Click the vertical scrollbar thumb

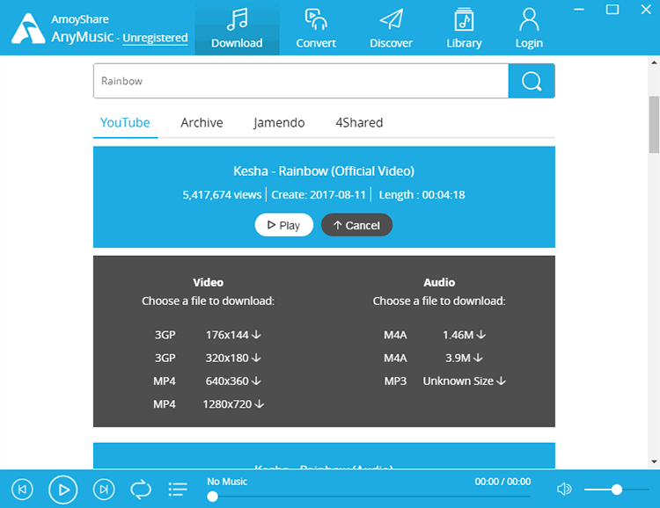tap(654, 125)
